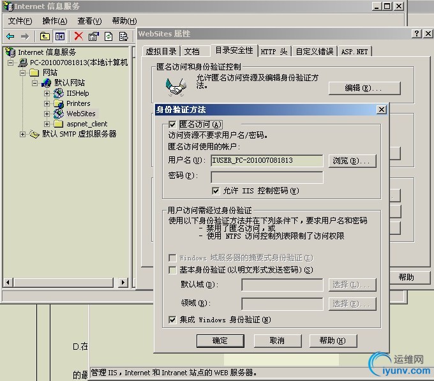Viewport: 434px width, 381px height.
Task: Click the 密码(P) input field
Action: tap(267, 177)
